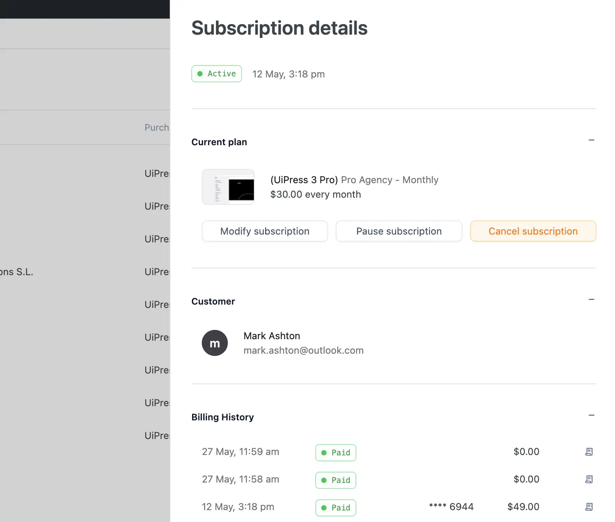This screenshot has width=615, height=522.
Task: Click the partially hidden Purch column header
Action: [157, 128]
